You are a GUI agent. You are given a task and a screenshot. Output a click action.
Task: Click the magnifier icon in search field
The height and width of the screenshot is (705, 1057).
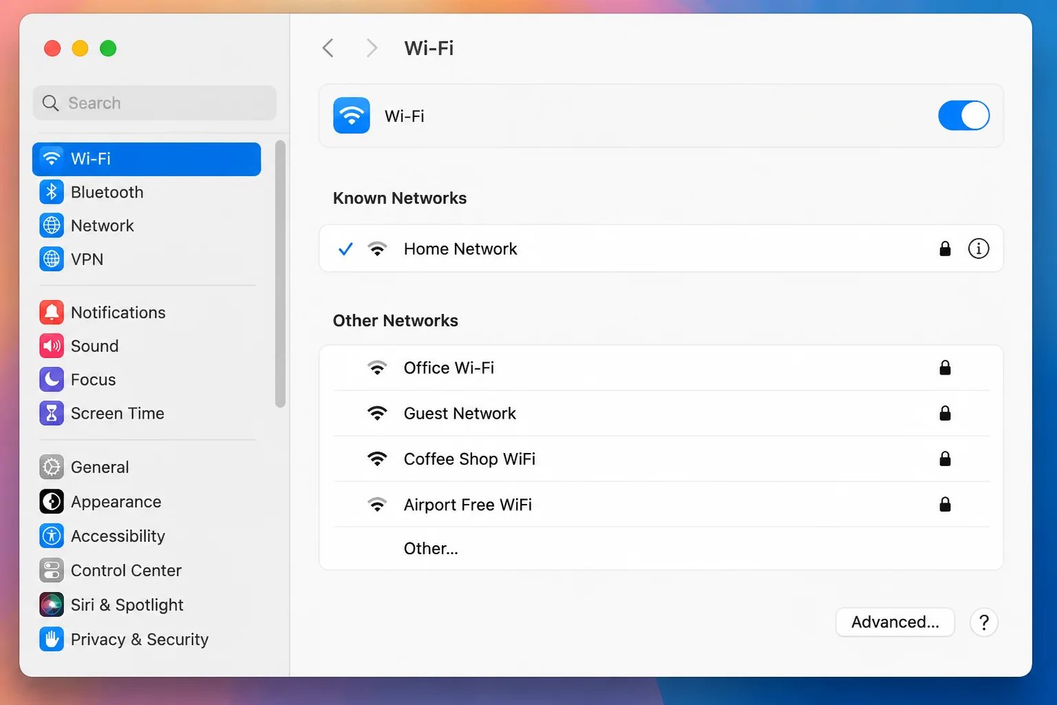[x=50, y=103]
